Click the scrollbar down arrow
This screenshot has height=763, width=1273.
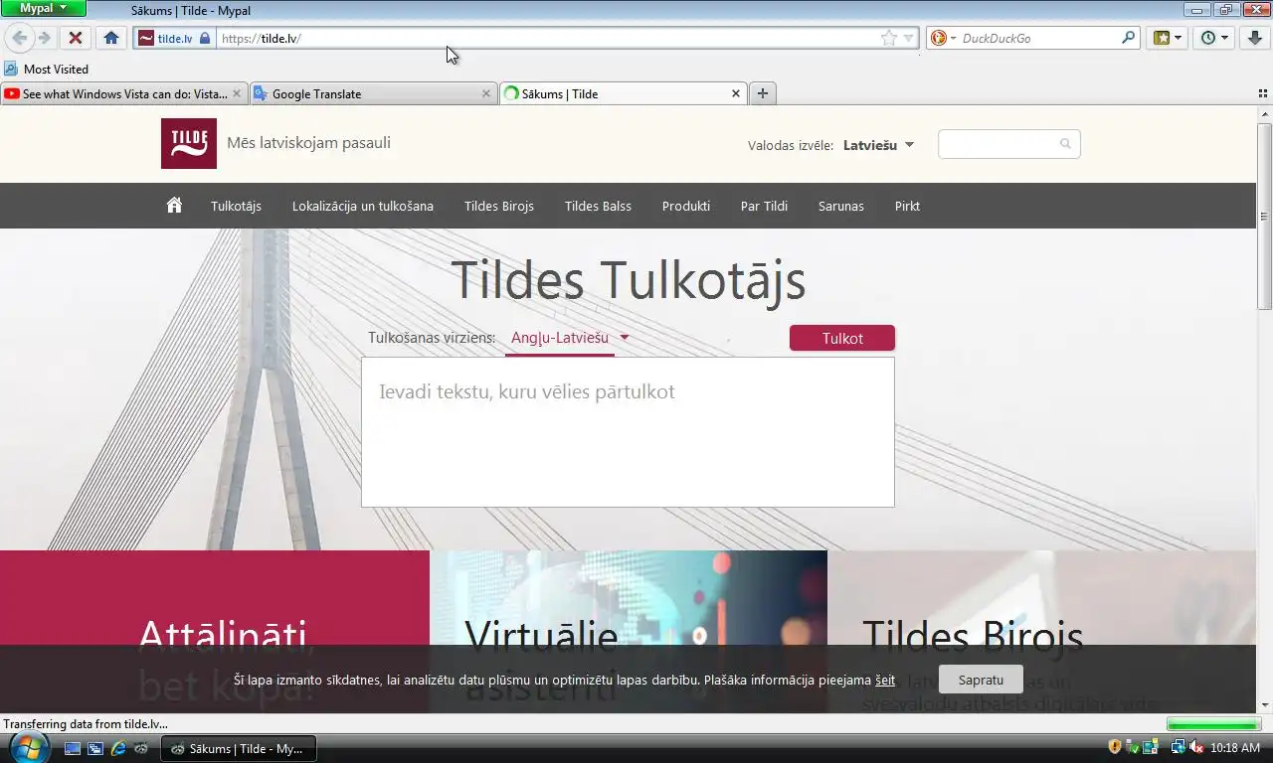tap(1264, 705)
